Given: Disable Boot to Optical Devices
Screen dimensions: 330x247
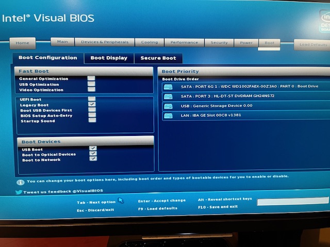Looking at the screenshot, I should pyautogui.click(x=93, y=153).
